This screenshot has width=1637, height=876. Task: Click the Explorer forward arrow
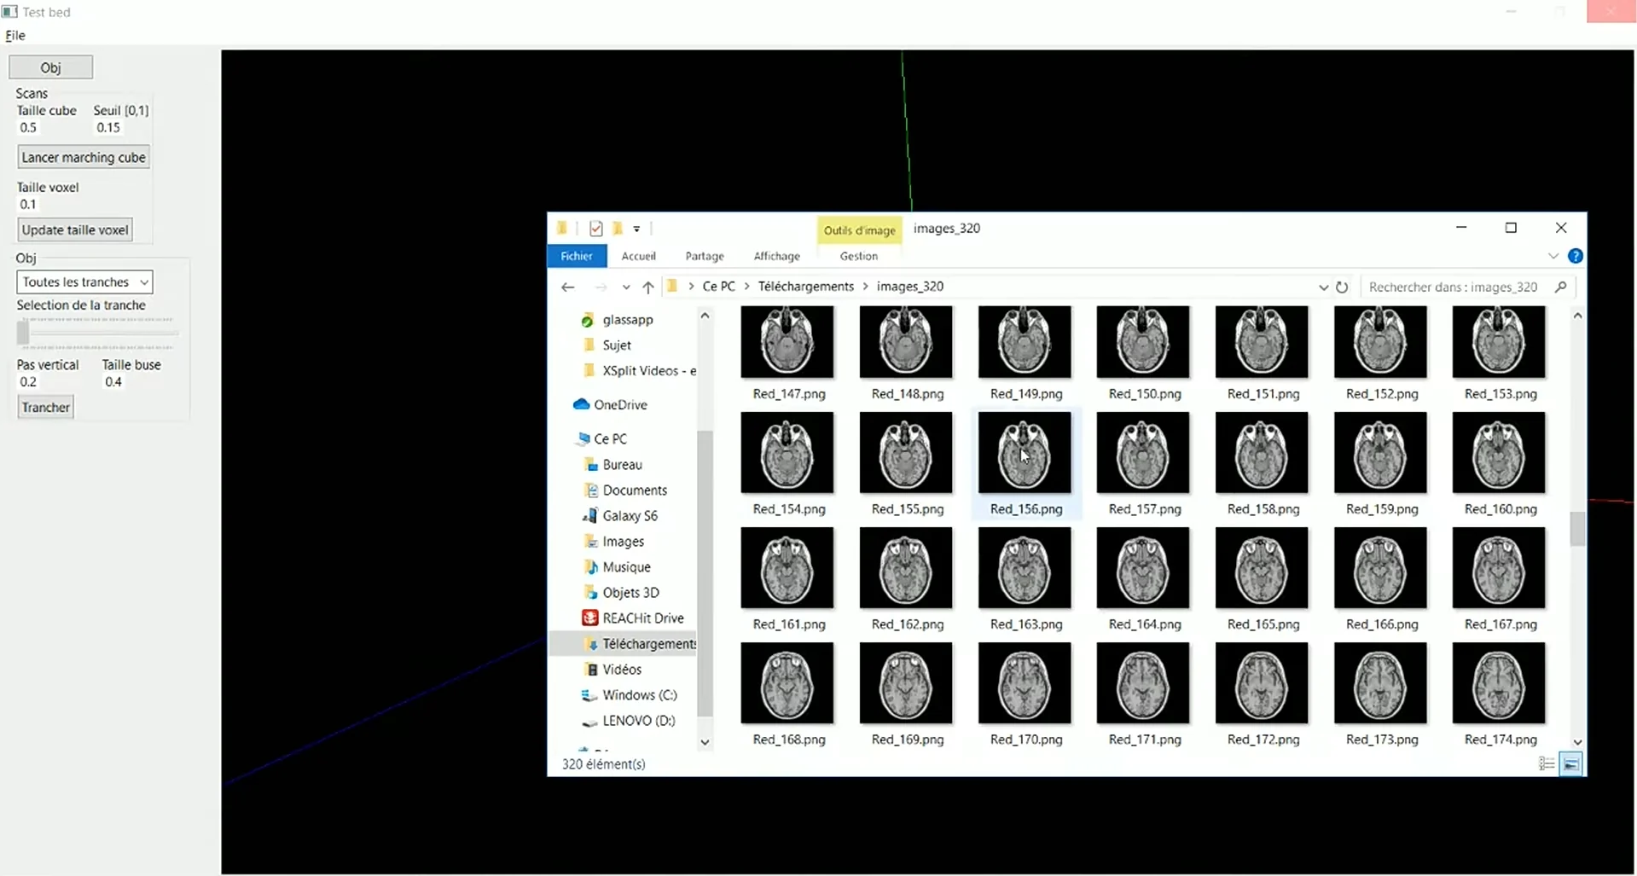point(601,287)
